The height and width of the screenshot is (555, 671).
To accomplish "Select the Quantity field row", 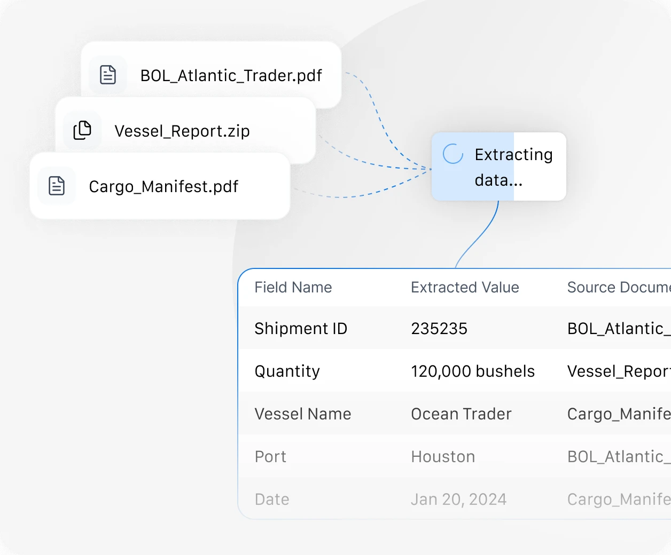I will coord(287,371).
